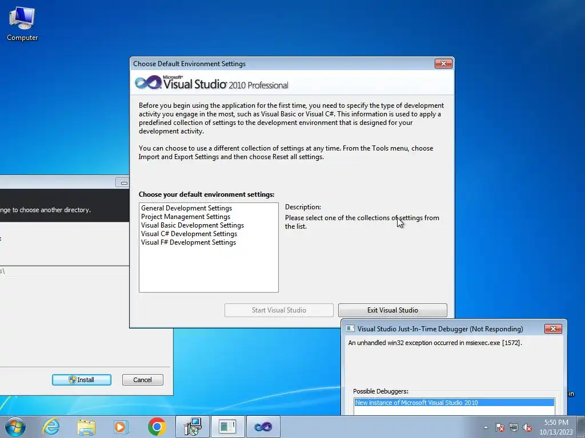Click the Just-In-Time Debugger title bar icon

pyautogui.click(x=350, y=328)
